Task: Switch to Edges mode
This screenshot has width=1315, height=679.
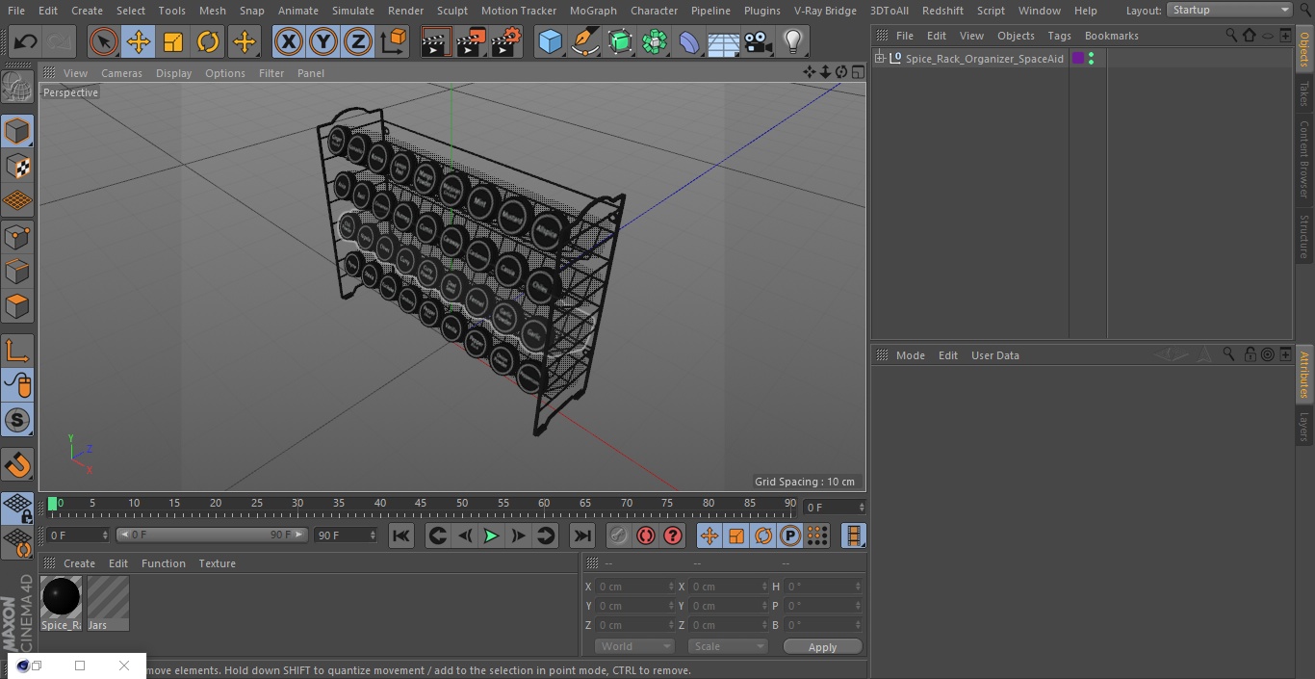Action: (17, 272)
